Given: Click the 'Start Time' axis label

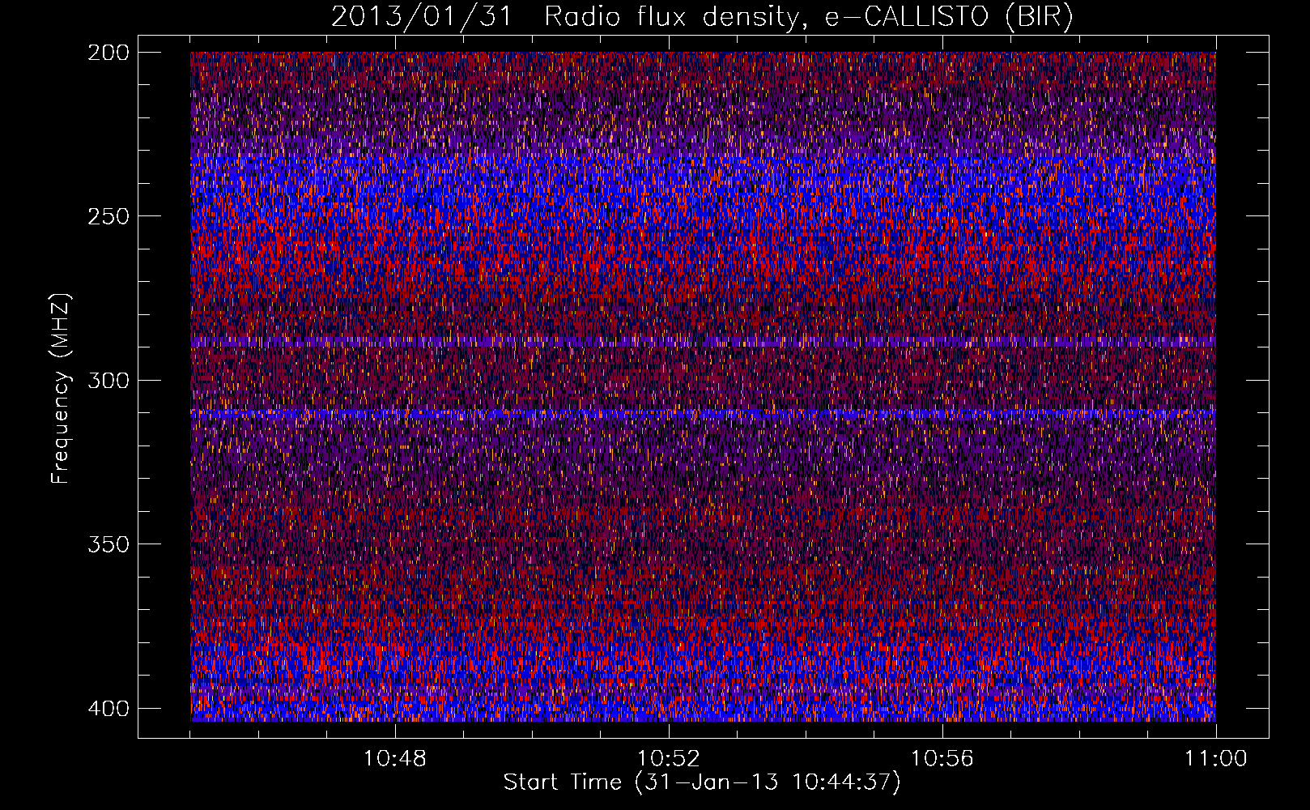Looking at the screenshot, I should click(702, 782).
